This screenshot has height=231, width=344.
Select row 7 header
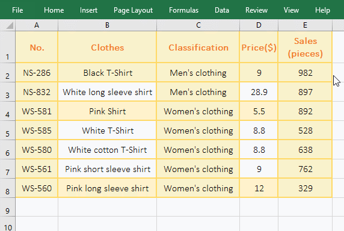pos(8,168)
